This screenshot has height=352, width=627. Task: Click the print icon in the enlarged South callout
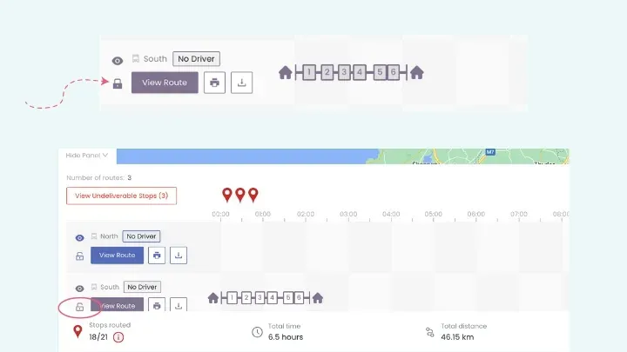tap(214, 83)
